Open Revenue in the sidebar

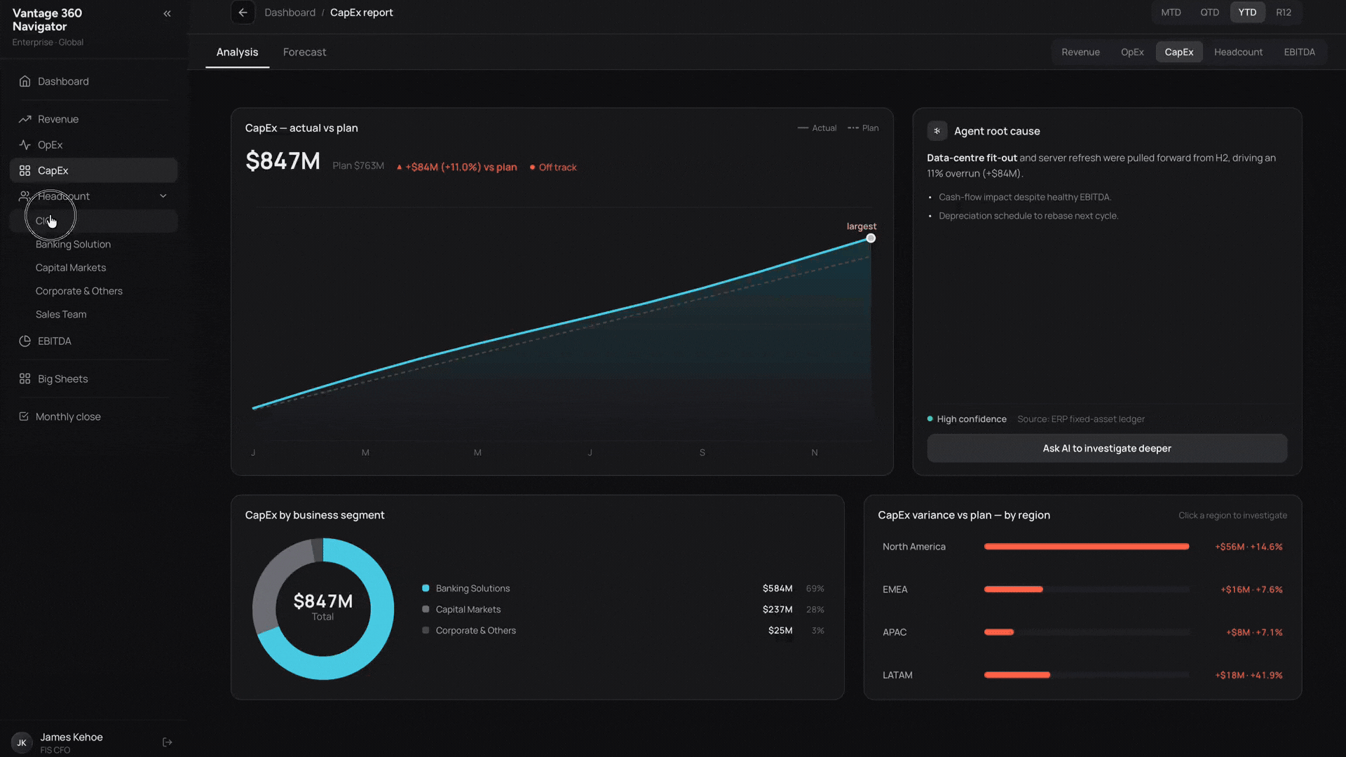coord(93,119)
